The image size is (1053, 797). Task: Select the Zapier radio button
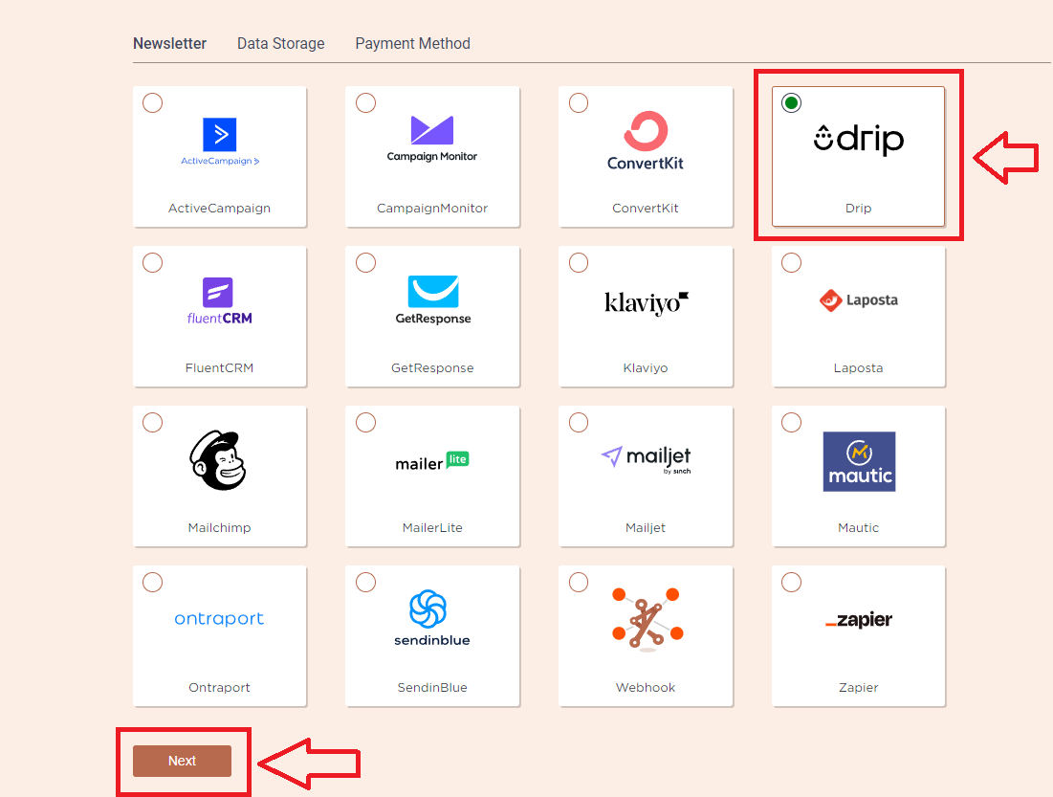[x=791, y=582]
